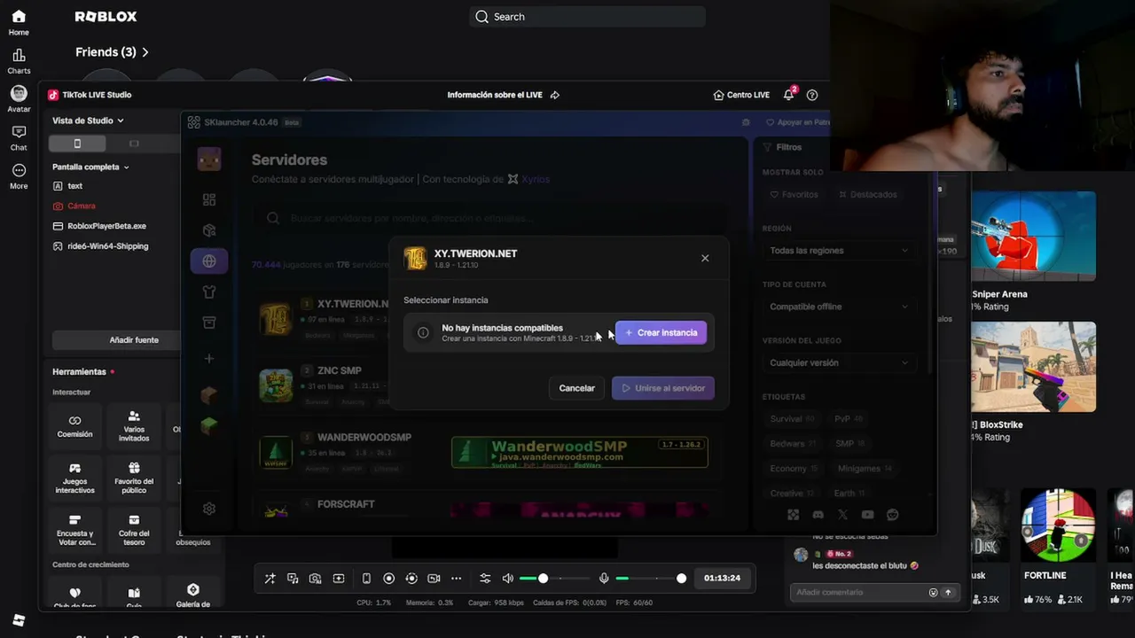
Task: Open the Roblox More menu
Action: pos(19,176)
